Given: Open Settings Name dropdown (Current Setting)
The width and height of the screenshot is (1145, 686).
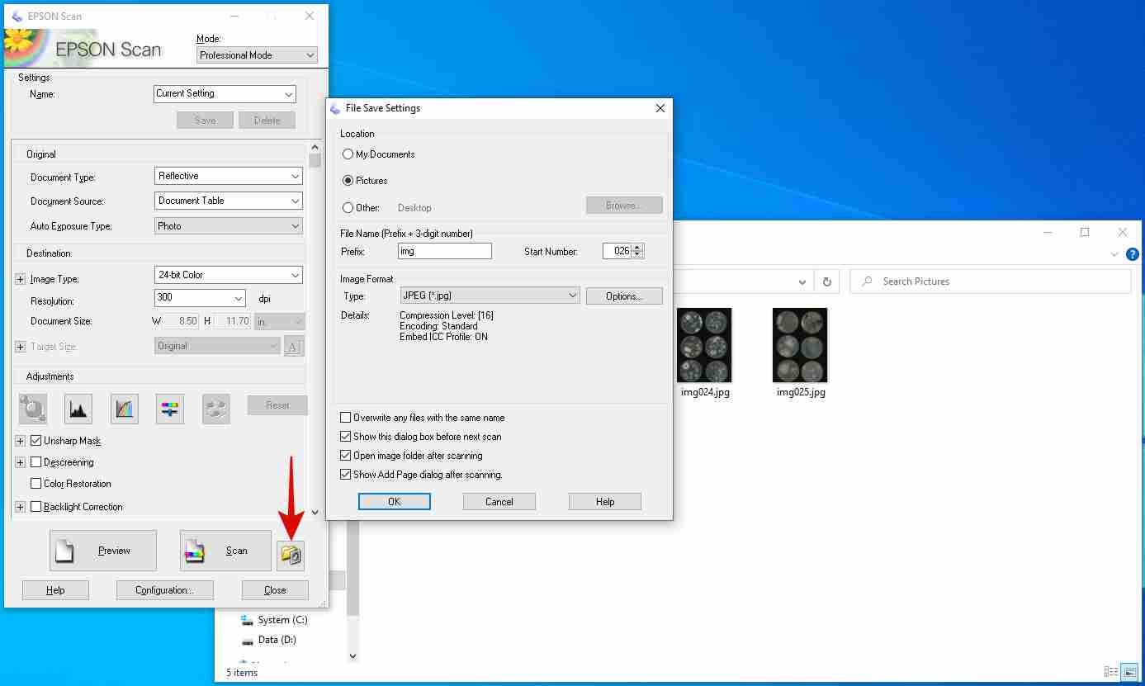Looking at the screenshot, I should click(x=225, y=94).
